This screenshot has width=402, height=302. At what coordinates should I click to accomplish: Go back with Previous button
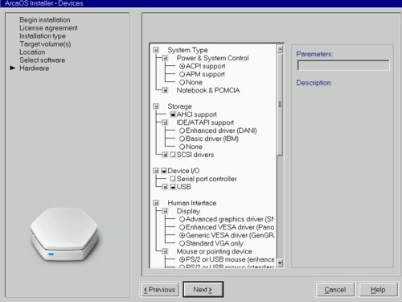[x=159, y=289]
